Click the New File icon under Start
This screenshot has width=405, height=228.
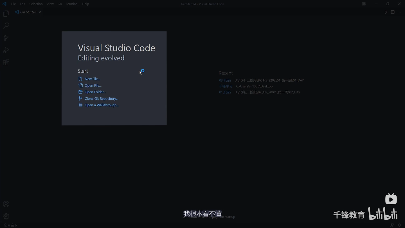click(80, 79)
